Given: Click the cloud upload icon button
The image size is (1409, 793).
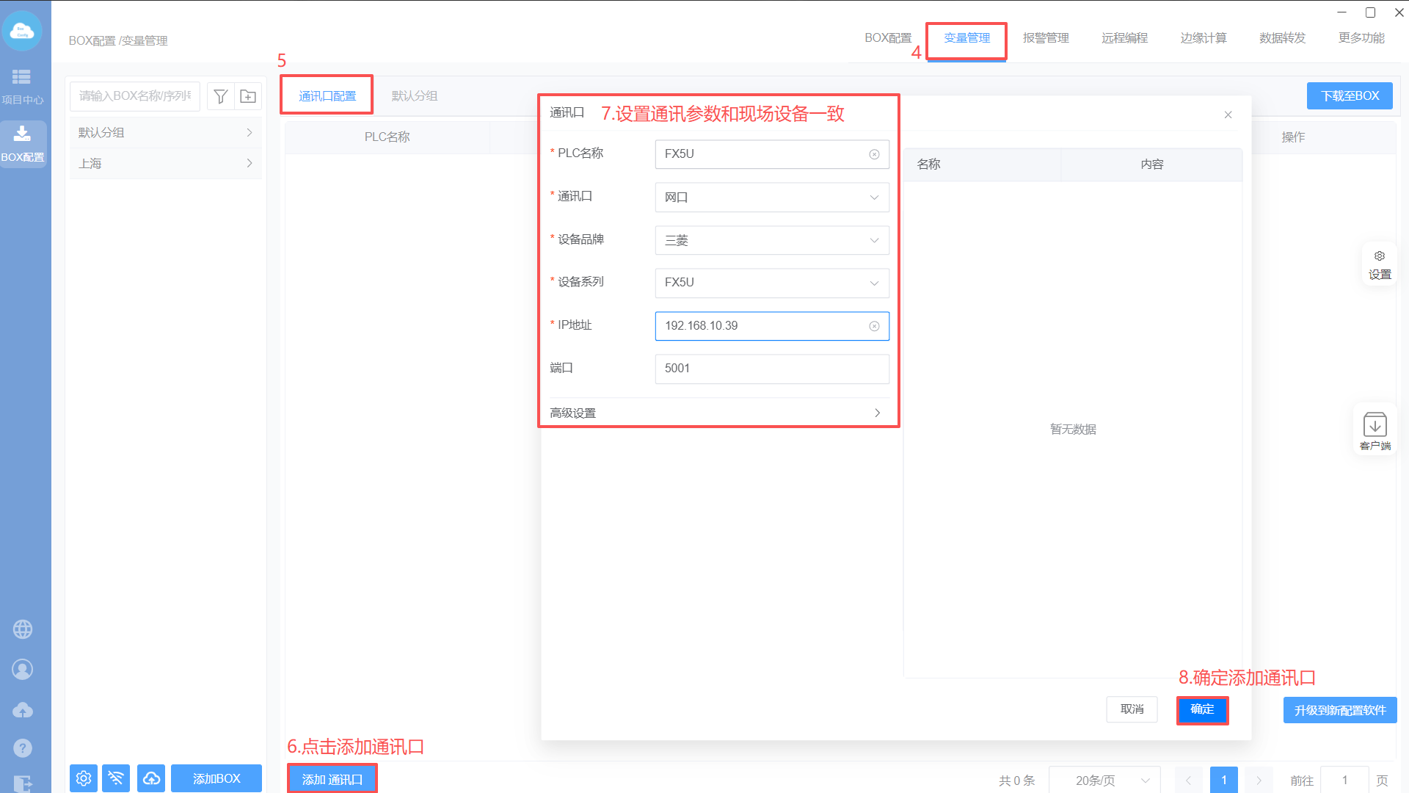Looking at the screenshot, I should click(151, 778).
